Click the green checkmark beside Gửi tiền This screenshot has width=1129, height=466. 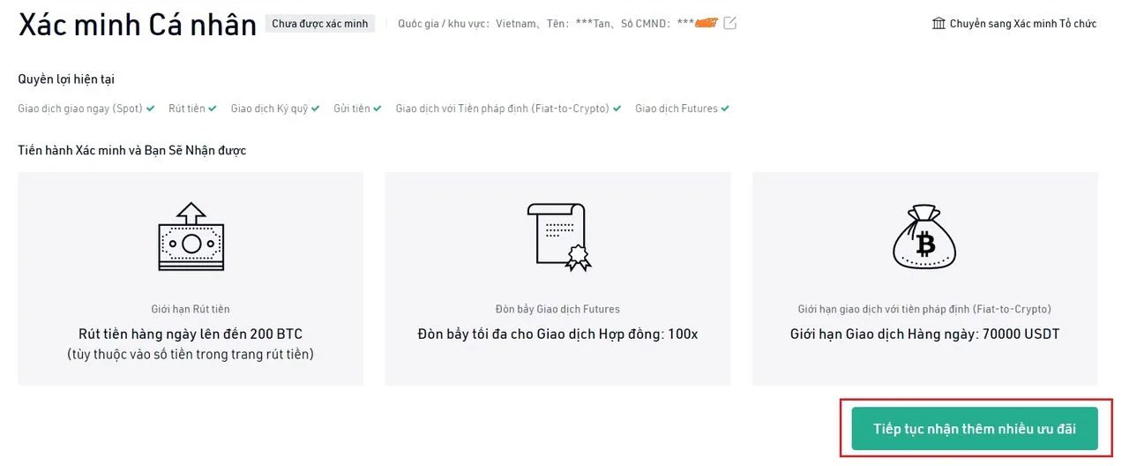pyautogui.click(x=378, y=109)
